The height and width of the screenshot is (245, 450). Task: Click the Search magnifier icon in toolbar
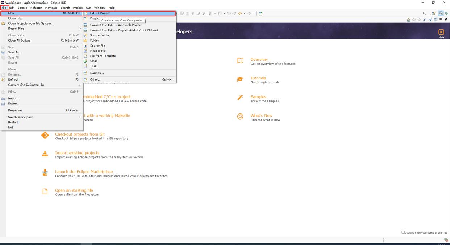425,13
